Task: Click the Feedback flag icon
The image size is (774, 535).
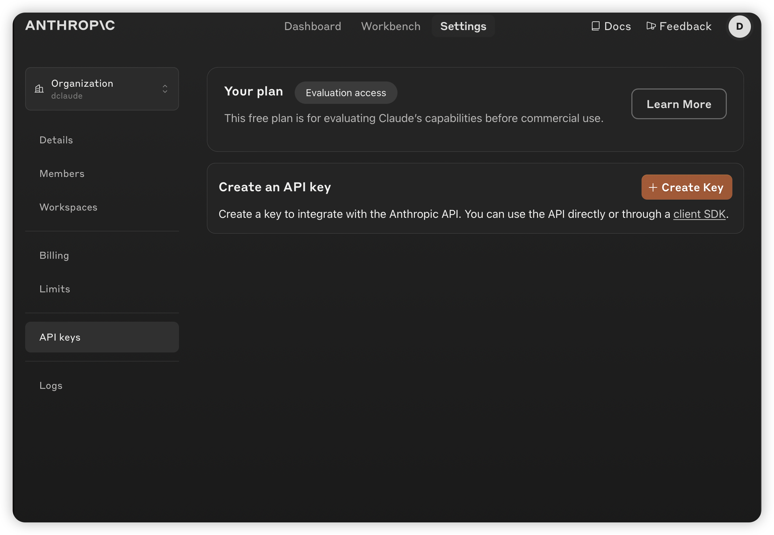Action: coord(651,26)
